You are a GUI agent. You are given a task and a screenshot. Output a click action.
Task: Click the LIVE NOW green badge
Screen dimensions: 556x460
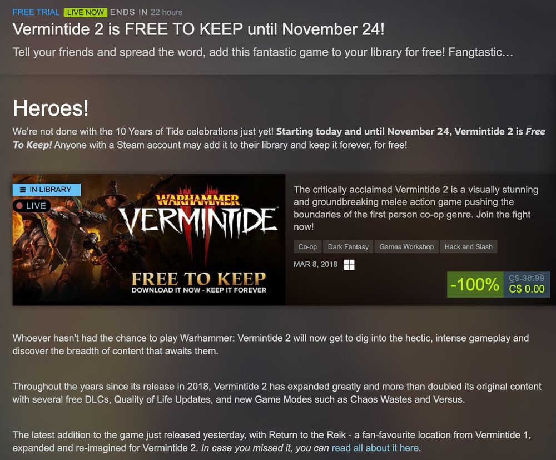[86, 12]
